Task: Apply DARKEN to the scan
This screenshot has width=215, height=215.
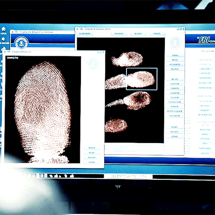Action: tap(175, 88)
